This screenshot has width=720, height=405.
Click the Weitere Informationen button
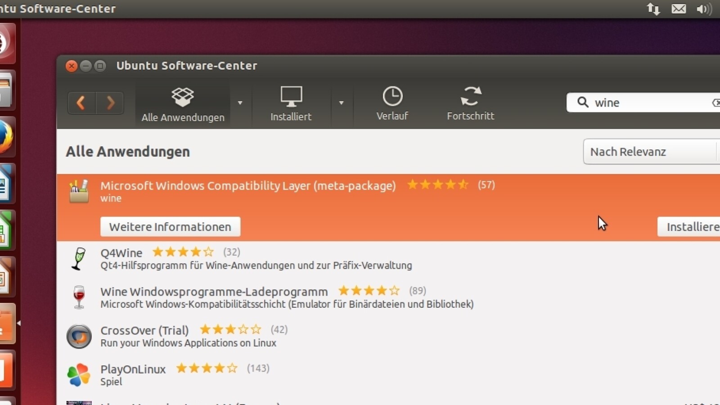(171, 227)
